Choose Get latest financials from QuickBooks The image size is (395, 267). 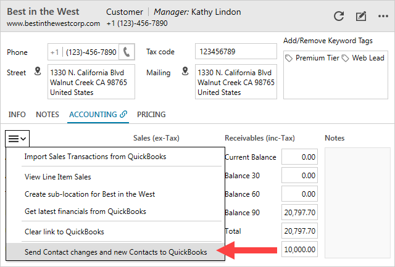pos(85,212)
